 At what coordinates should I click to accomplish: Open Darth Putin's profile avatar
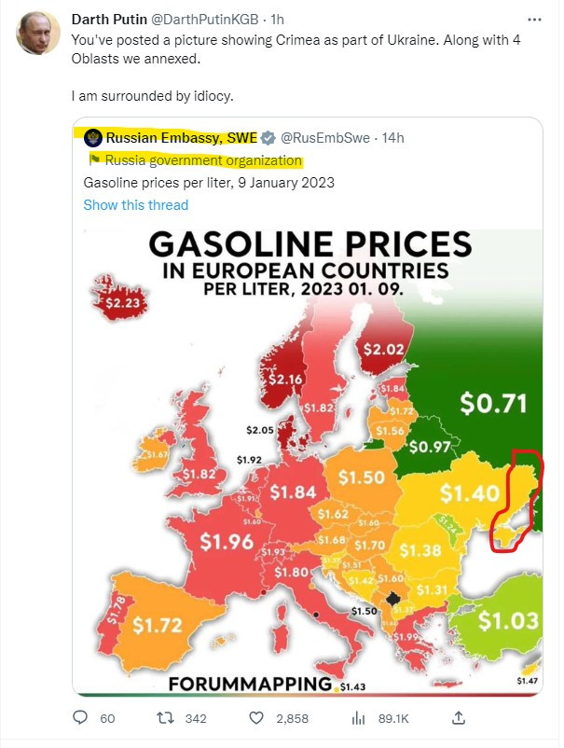pos(37,33)
